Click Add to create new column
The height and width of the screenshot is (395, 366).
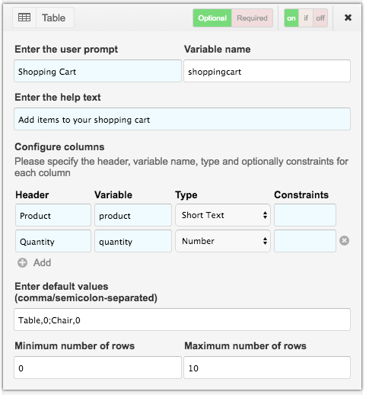42,263
